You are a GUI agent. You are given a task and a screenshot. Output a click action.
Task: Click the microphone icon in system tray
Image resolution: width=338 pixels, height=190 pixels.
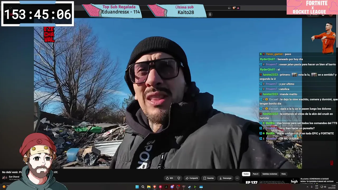312,187
